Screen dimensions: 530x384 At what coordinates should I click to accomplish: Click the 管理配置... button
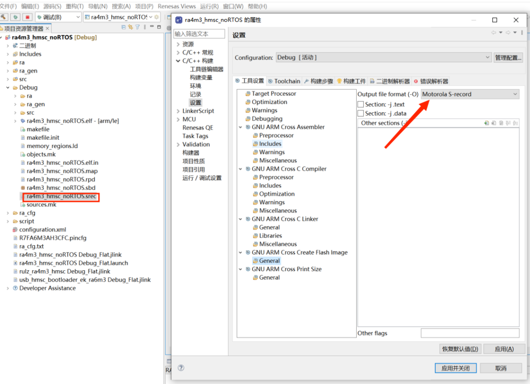(508, 58)
